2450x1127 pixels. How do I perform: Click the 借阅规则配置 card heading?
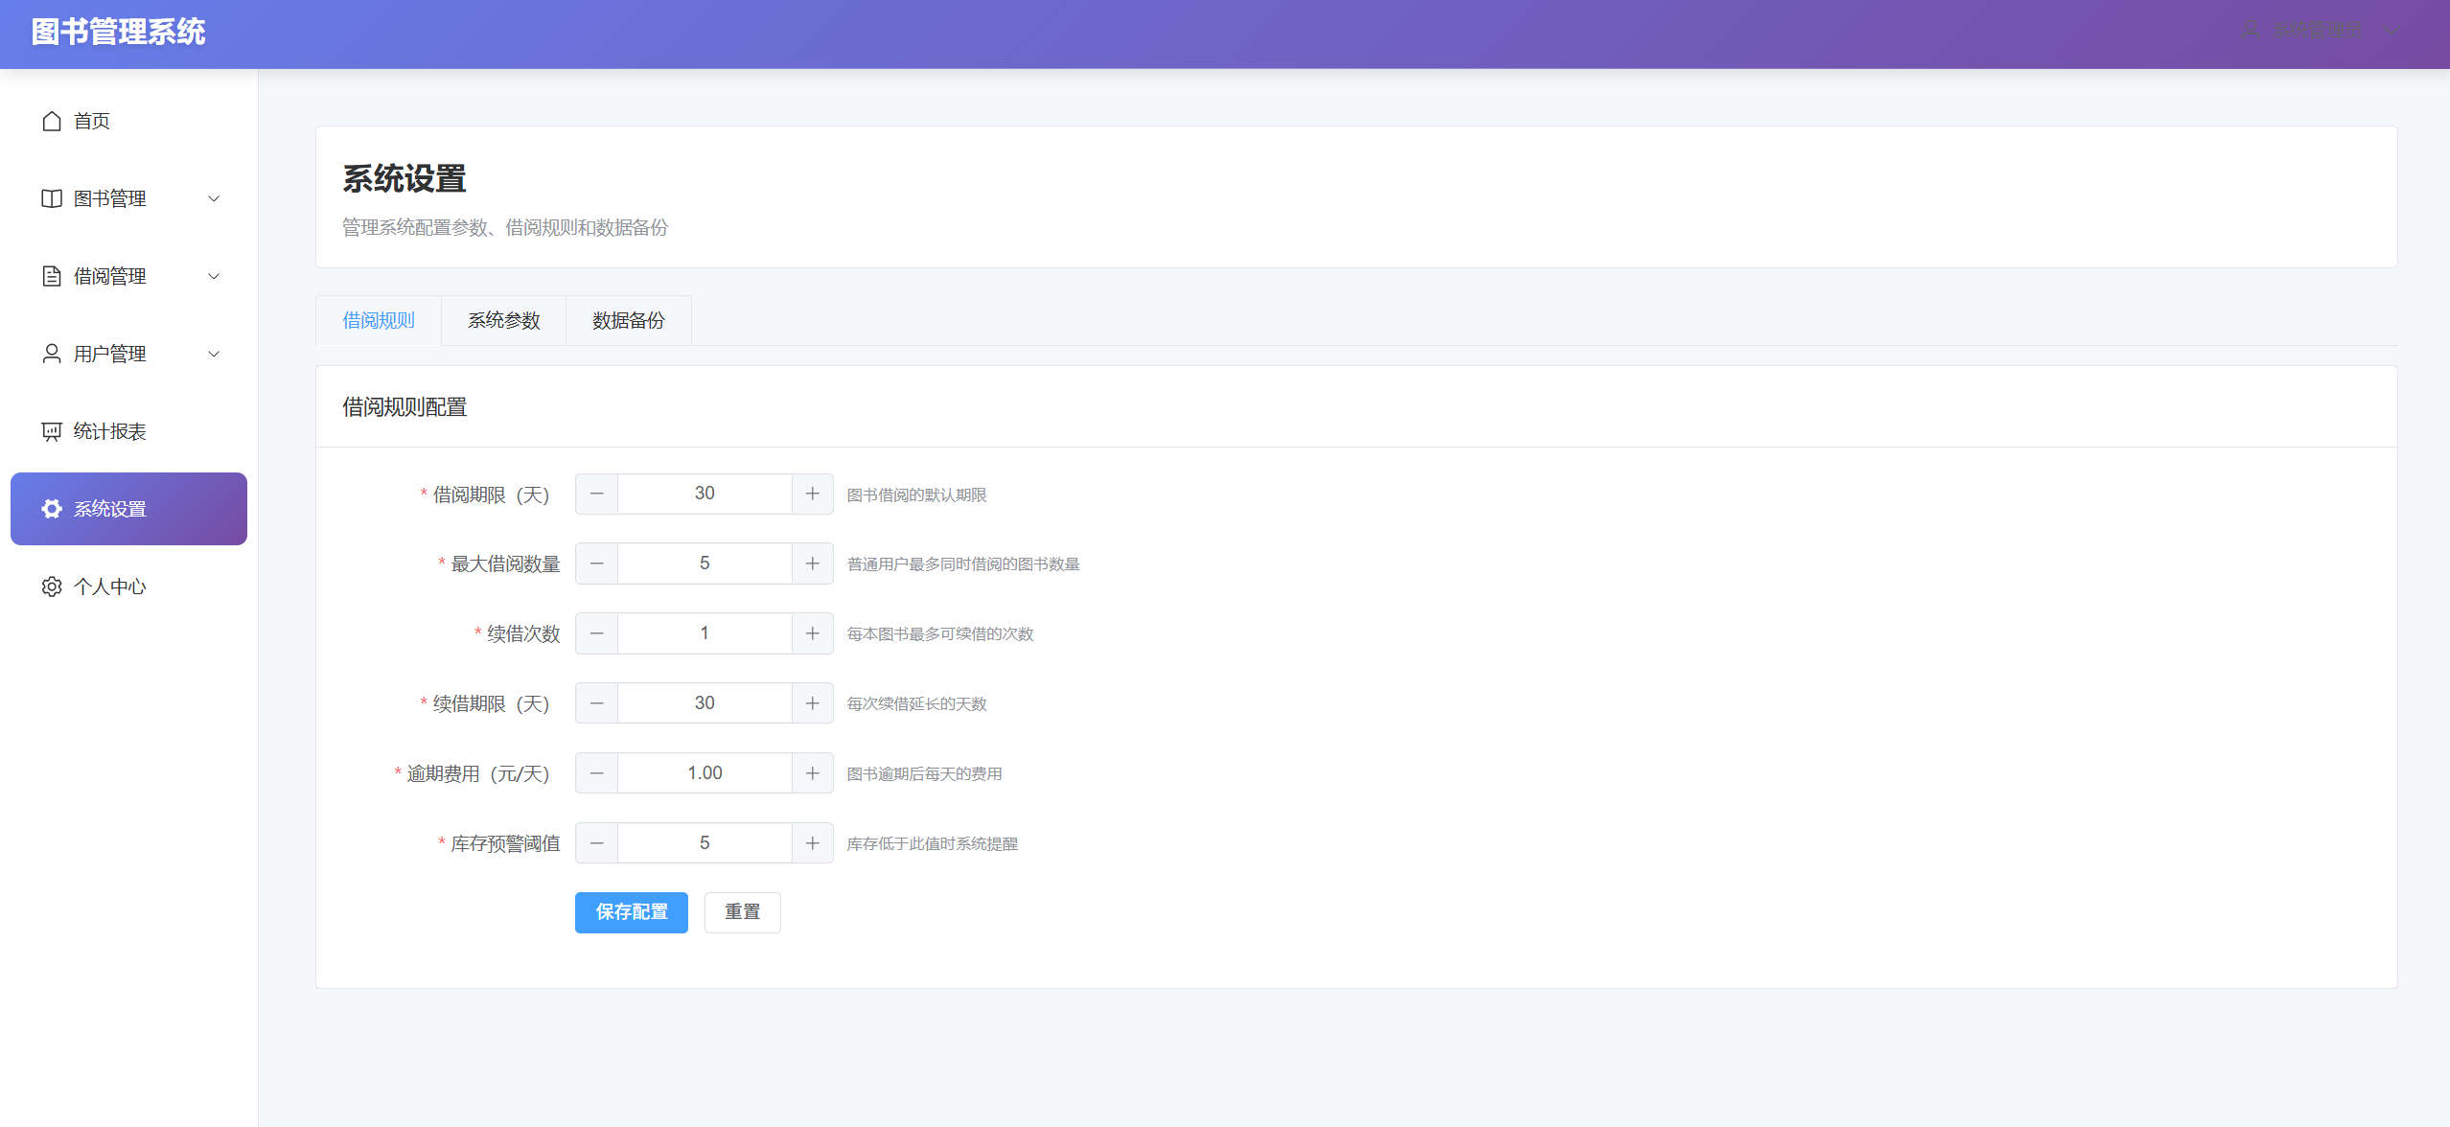(404, 407)
